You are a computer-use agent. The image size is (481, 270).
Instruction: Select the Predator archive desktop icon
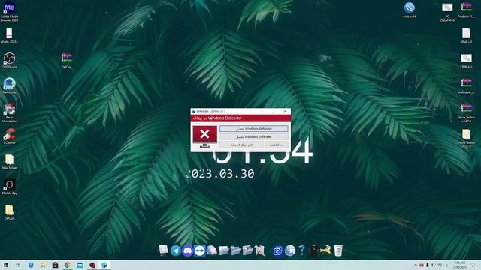[466, 10]
